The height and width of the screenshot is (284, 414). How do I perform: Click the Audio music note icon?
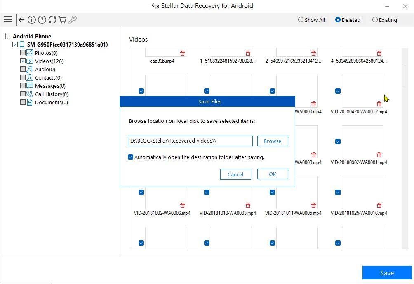(x=30, y=69)
